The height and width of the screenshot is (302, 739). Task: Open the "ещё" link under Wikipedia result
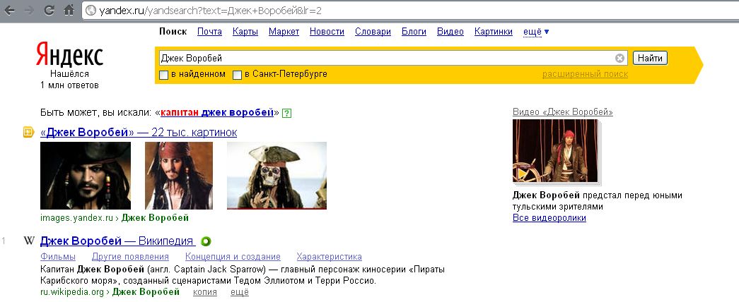coord(240,292)
